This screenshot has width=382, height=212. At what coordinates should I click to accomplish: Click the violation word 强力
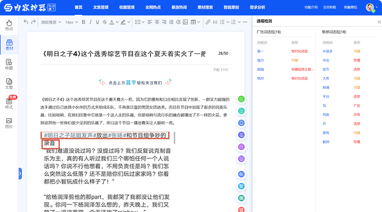[260, 60]
